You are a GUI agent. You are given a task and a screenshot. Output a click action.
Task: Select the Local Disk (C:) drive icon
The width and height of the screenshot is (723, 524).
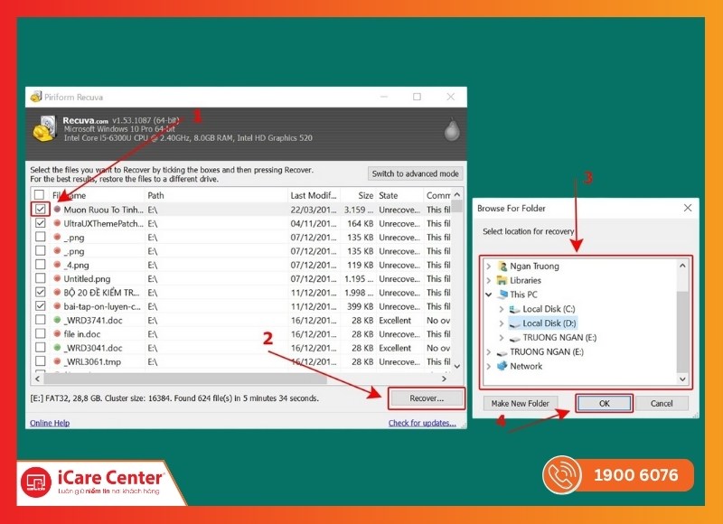tap(515, 309)
